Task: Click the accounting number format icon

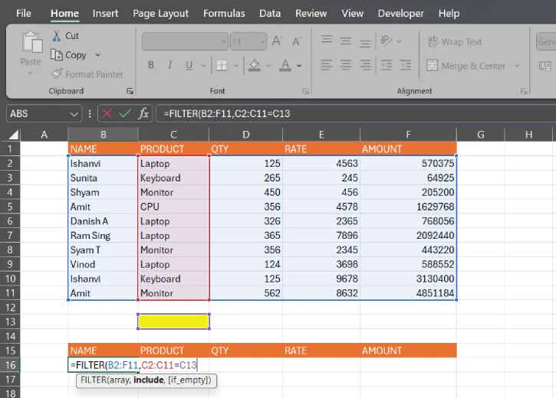Action: [x=545, y=66]
